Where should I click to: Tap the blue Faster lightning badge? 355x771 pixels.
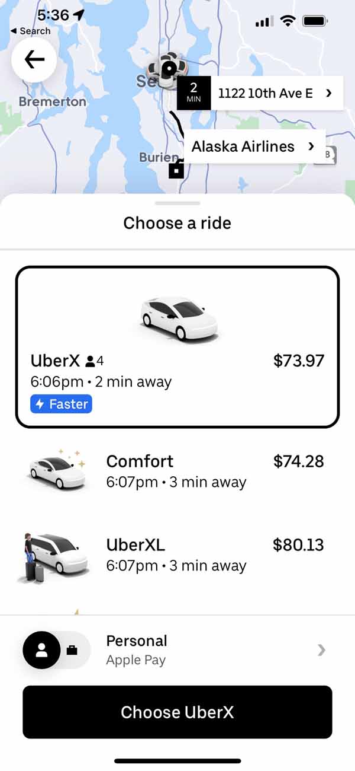pos(62,404)
